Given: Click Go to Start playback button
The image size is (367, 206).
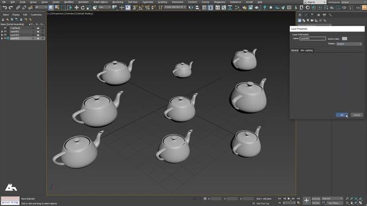Looking at the screenshot, I should [280, 199].
